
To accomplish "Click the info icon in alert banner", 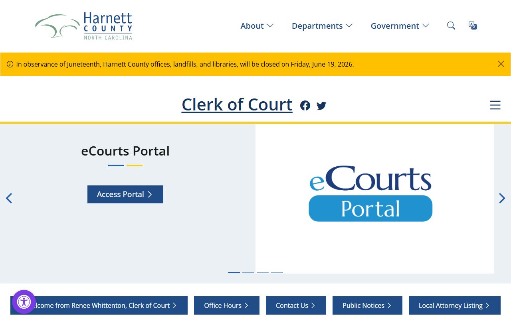I will 10,64.
